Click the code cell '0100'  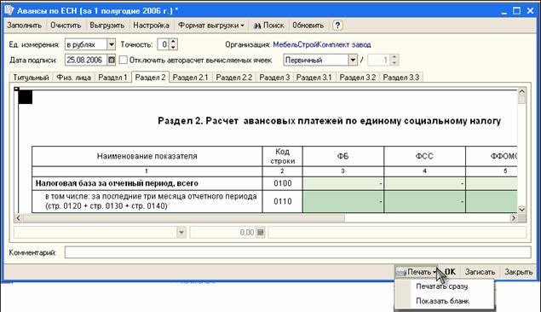pos(283,183)
